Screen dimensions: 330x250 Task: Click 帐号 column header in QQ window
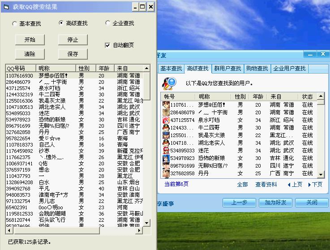tap(178, 97)
